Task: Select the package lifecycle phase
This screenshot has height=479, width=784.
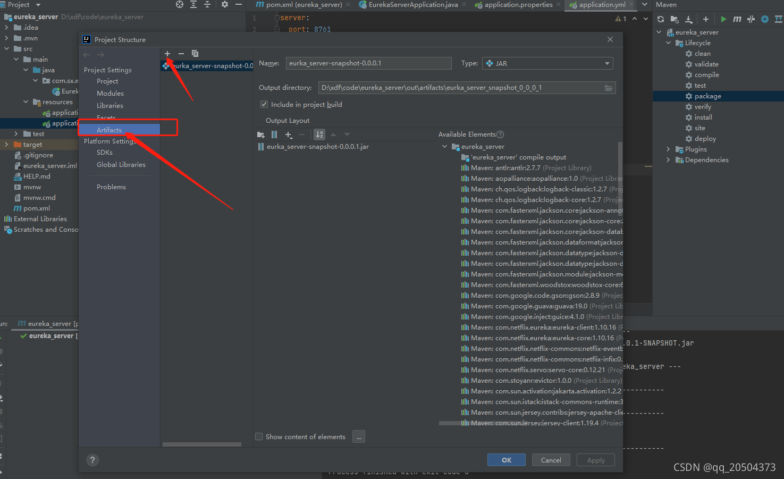Action: point(707,96)
